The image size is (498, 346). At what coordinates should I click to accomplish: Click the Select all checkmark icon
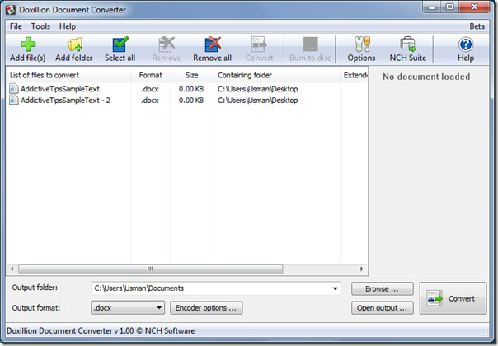pyautogui.click(x=120, y=44)
